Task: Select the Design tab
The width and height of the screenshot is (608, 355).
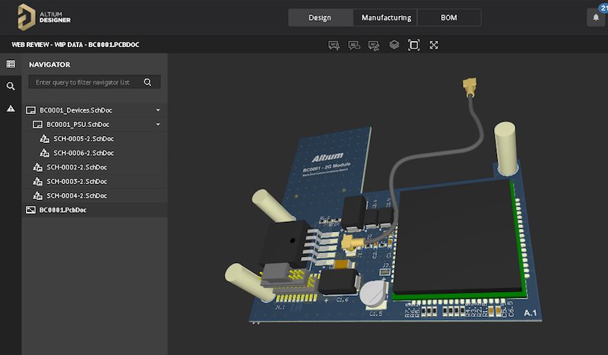Action: pos(321,17)
